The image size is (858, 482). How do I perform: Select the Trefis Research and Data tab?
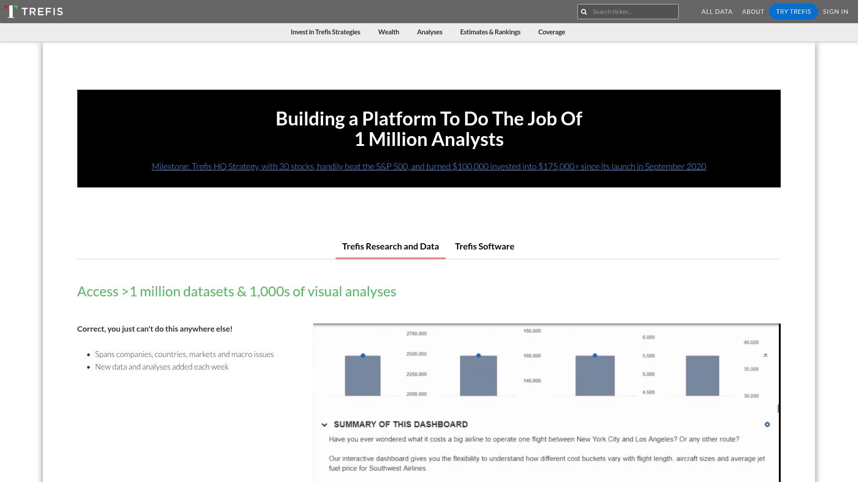(x=390, y=246)
